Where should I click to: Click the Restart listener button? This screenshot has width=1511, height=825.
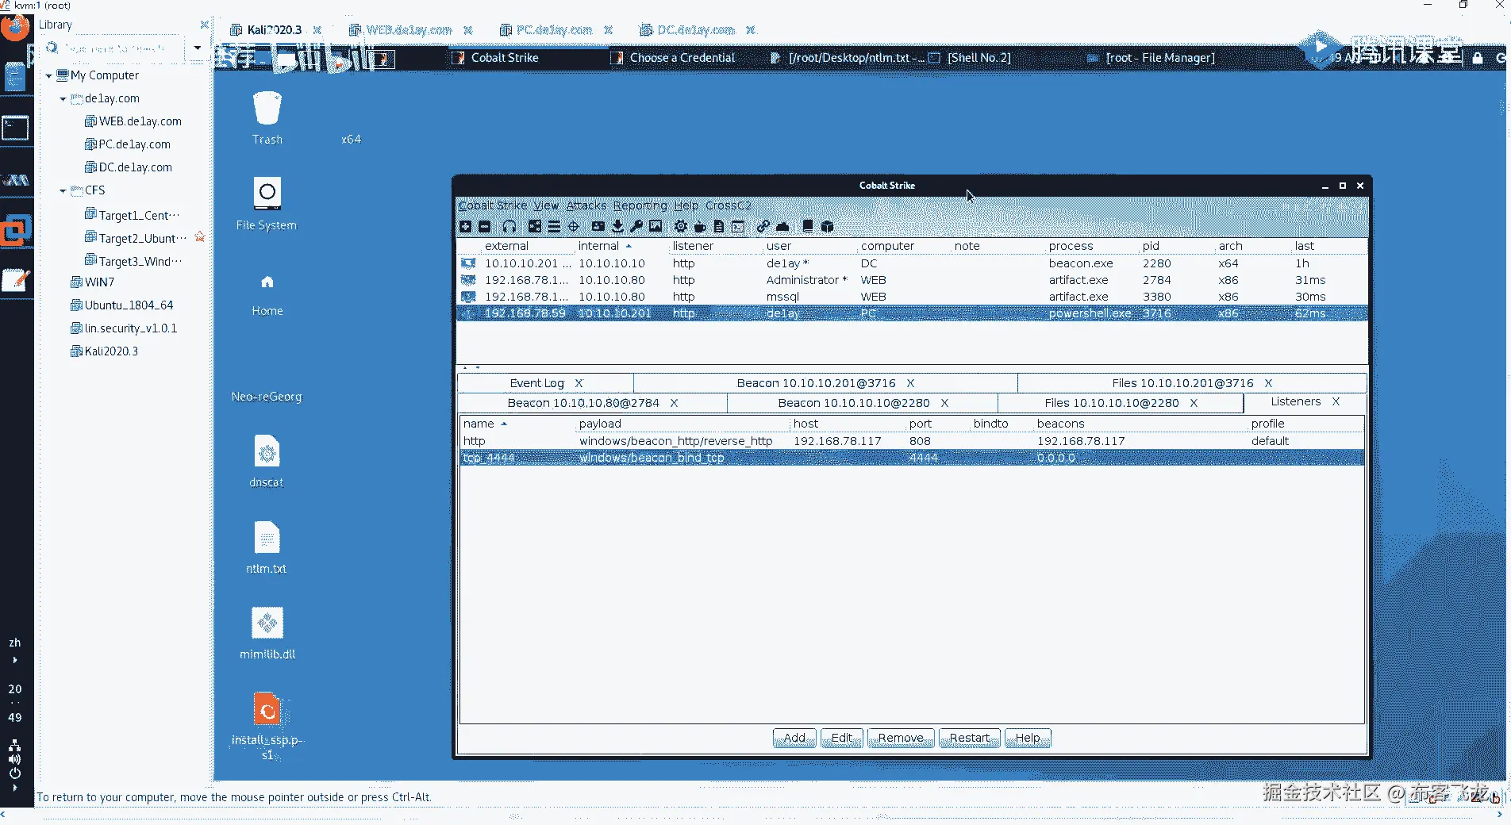tap(970, 738)
